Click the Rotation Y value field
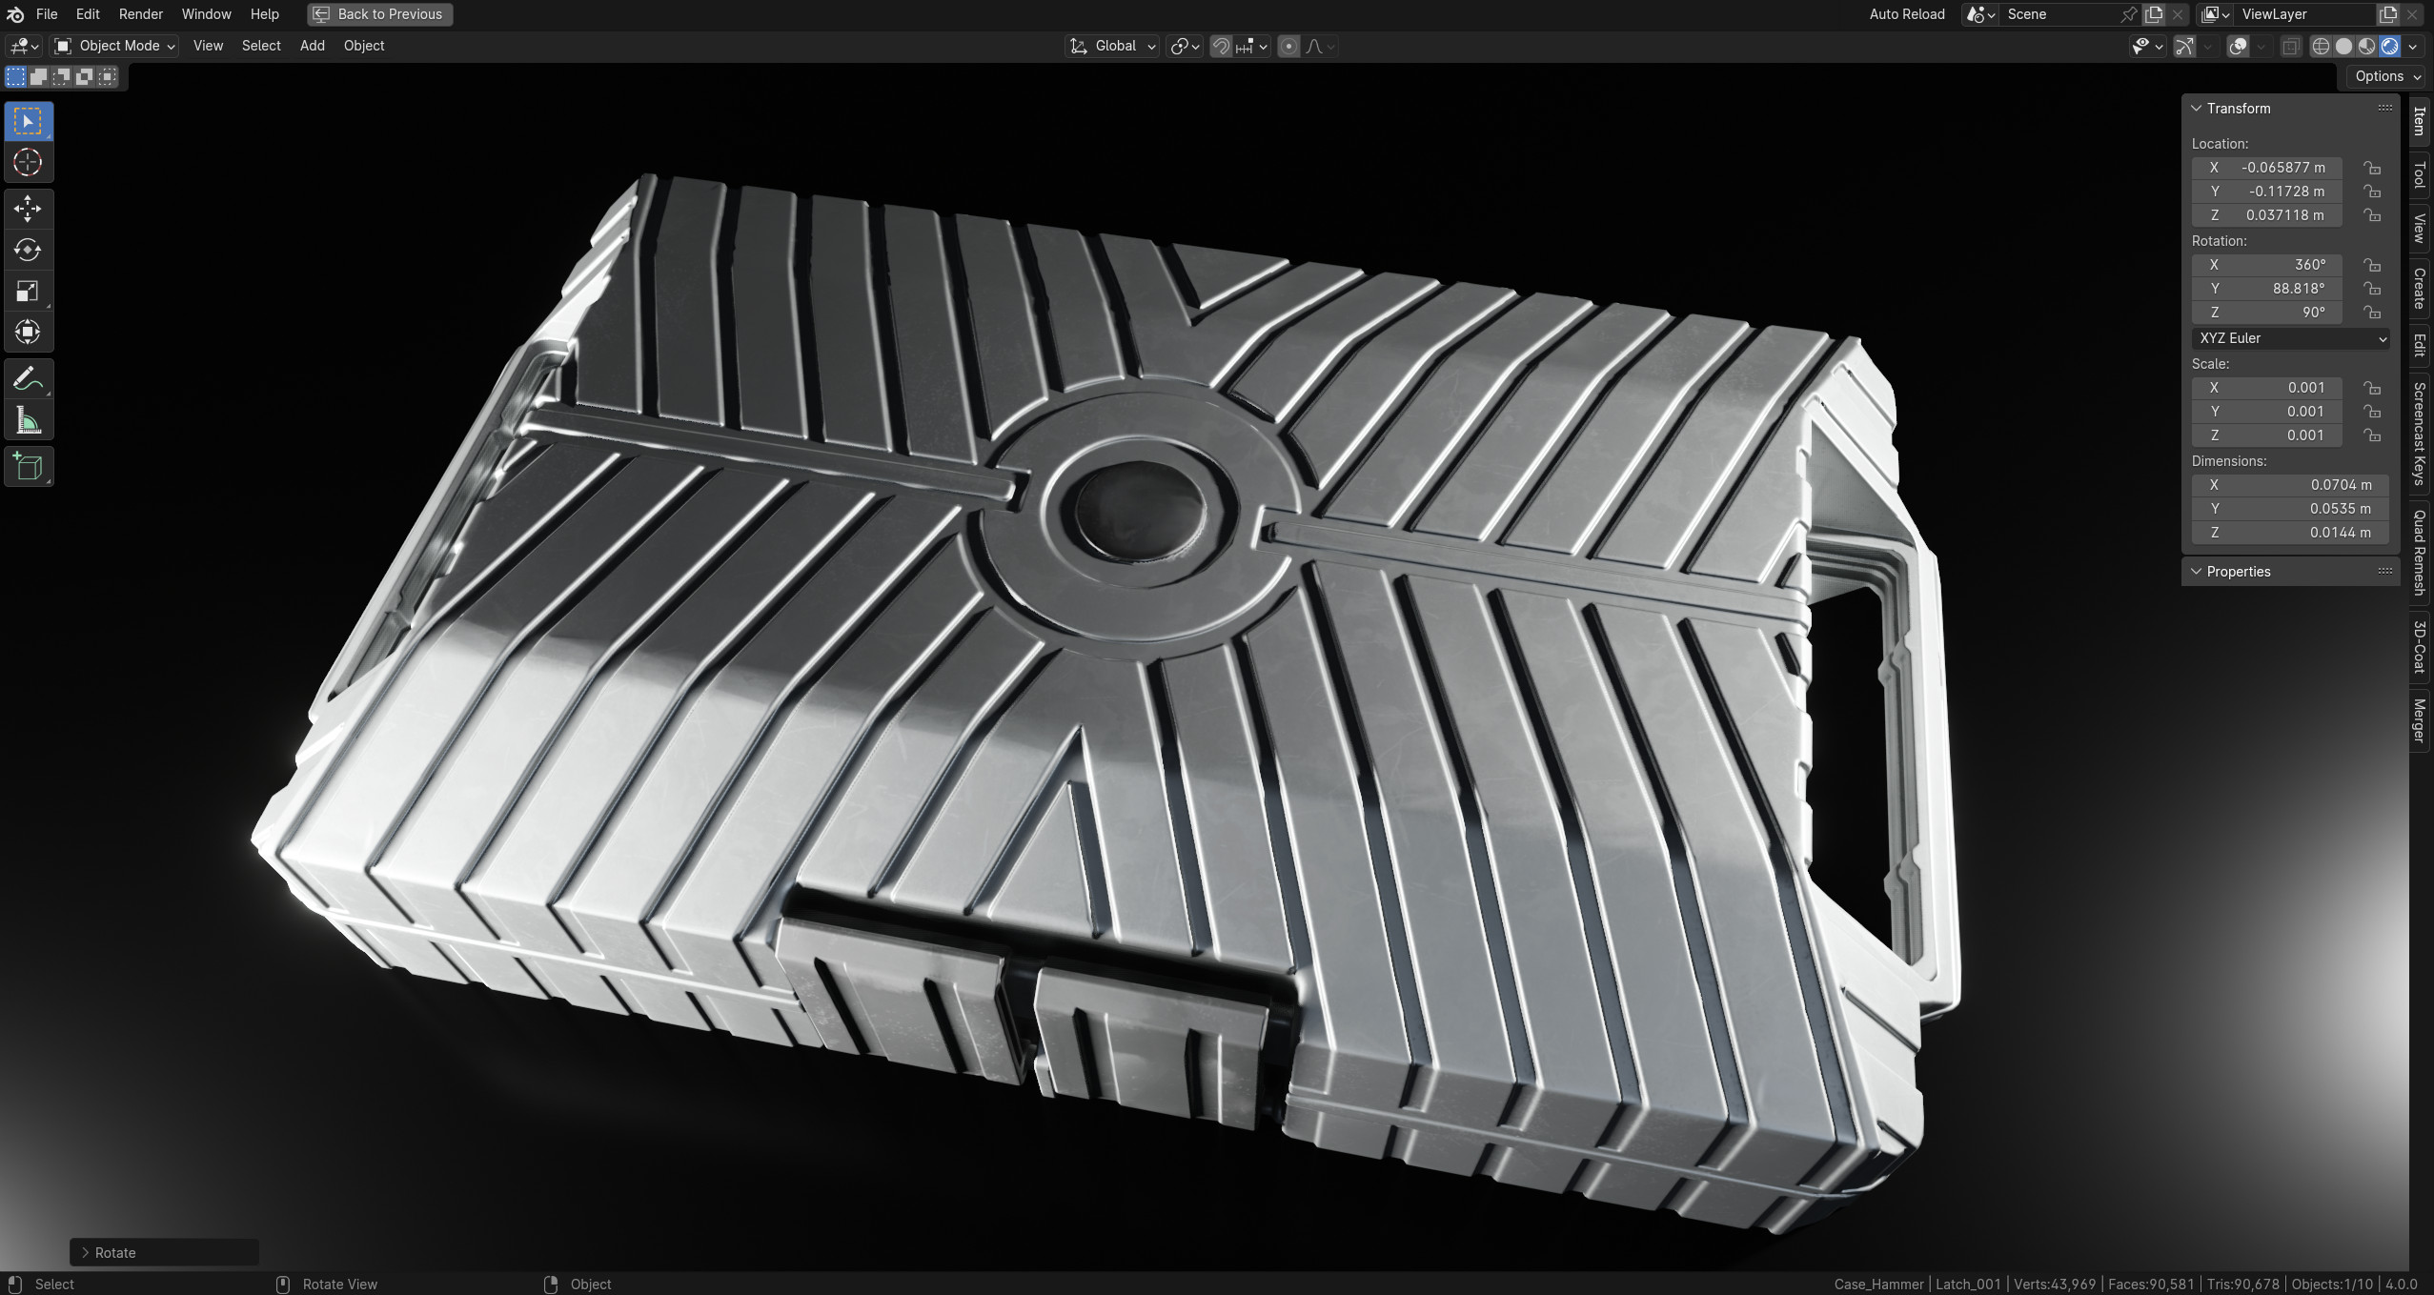This screenshot has height=1295, width=2434. pos(2267,289)
